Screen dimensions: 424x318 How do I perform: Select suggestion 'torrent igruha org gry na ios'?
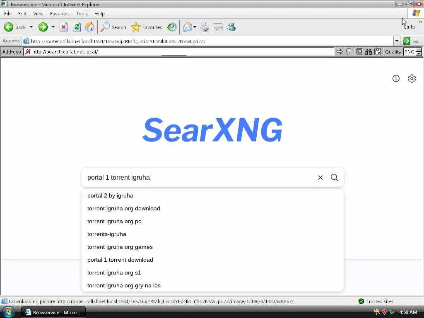point(212,286)
